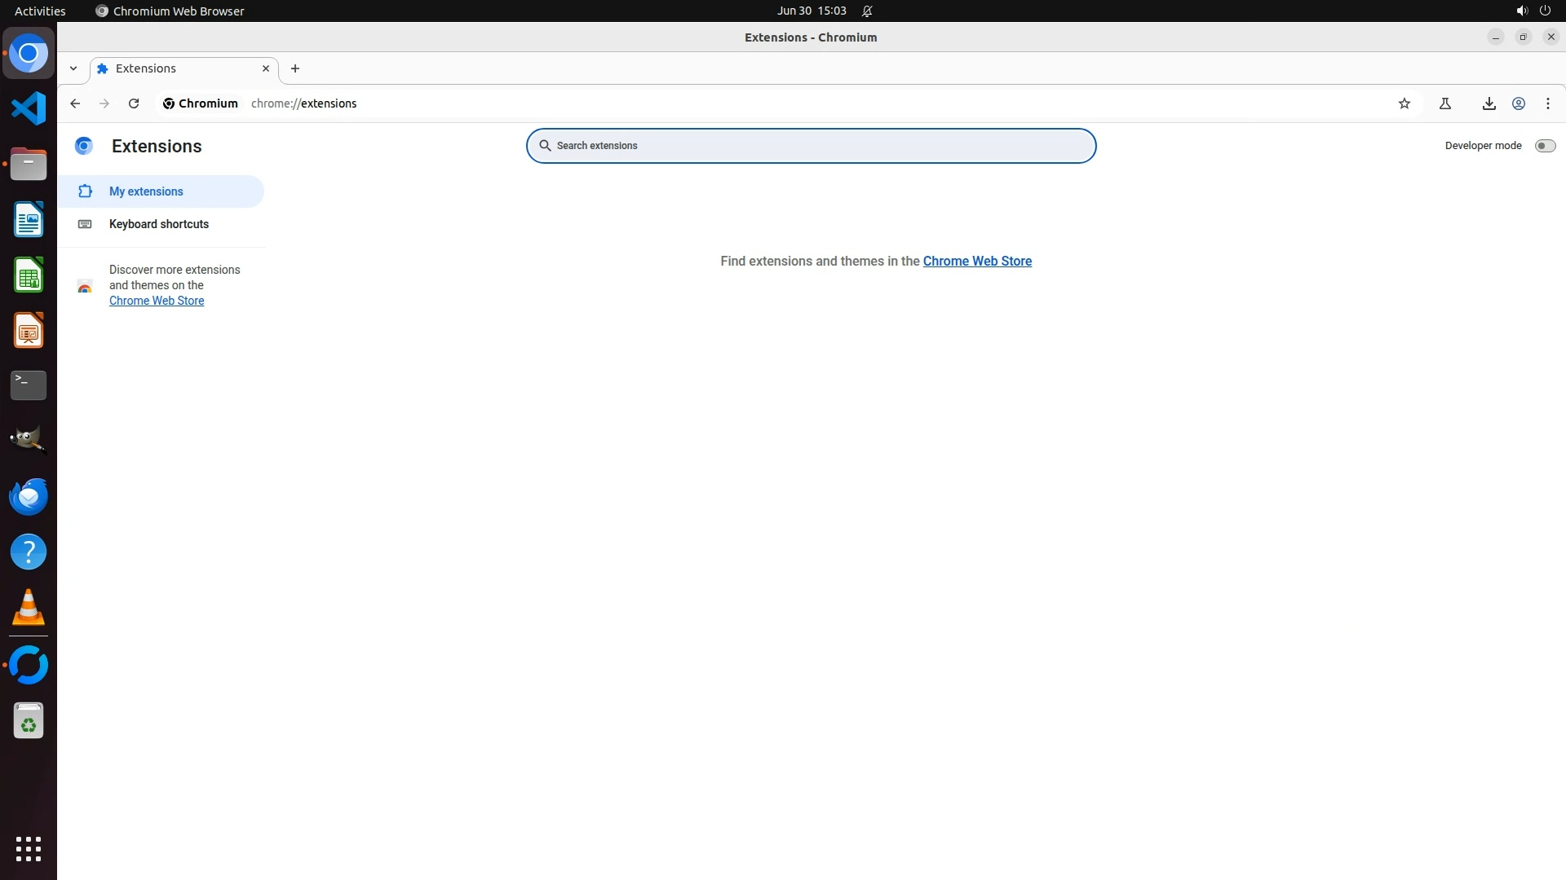
Task: Open the system power menu
Action: click(x=1545, y=11)
